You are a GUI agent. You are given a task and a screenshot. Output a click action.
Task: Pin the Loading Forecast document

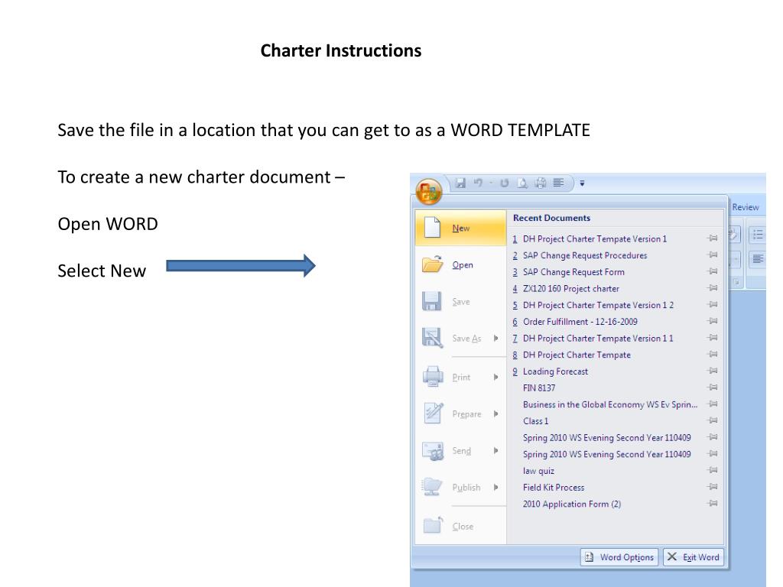(x=713, y=371)
